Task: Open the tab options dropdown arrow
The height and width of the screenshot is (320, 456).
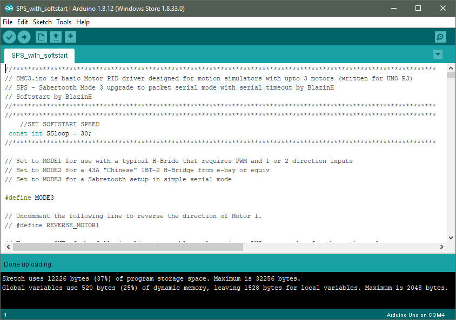Action: point(438,55)
